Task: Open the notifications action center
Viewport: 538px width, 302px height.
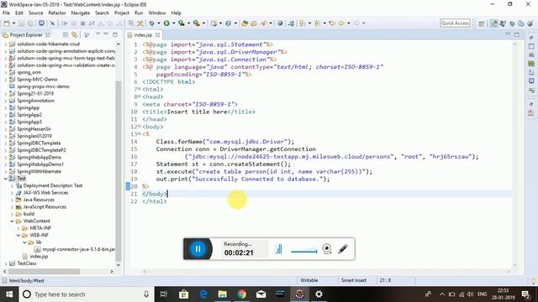Action: click(x=525, y=294)
